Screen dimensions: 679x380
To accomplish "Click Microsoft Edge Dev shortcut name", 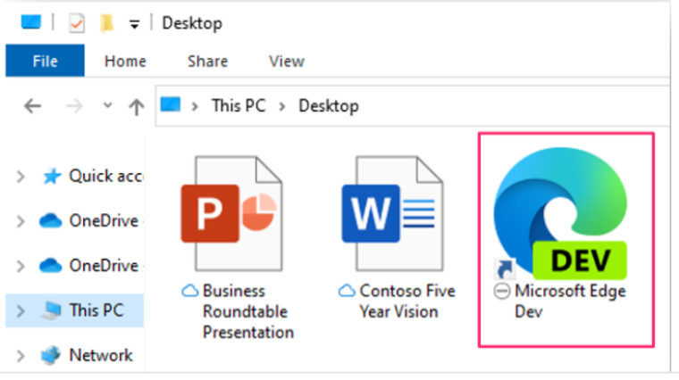I will (570, 302).
